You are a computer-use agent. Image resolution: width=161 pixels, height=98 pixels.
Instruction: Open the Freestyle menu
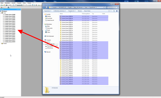(19, 3)
